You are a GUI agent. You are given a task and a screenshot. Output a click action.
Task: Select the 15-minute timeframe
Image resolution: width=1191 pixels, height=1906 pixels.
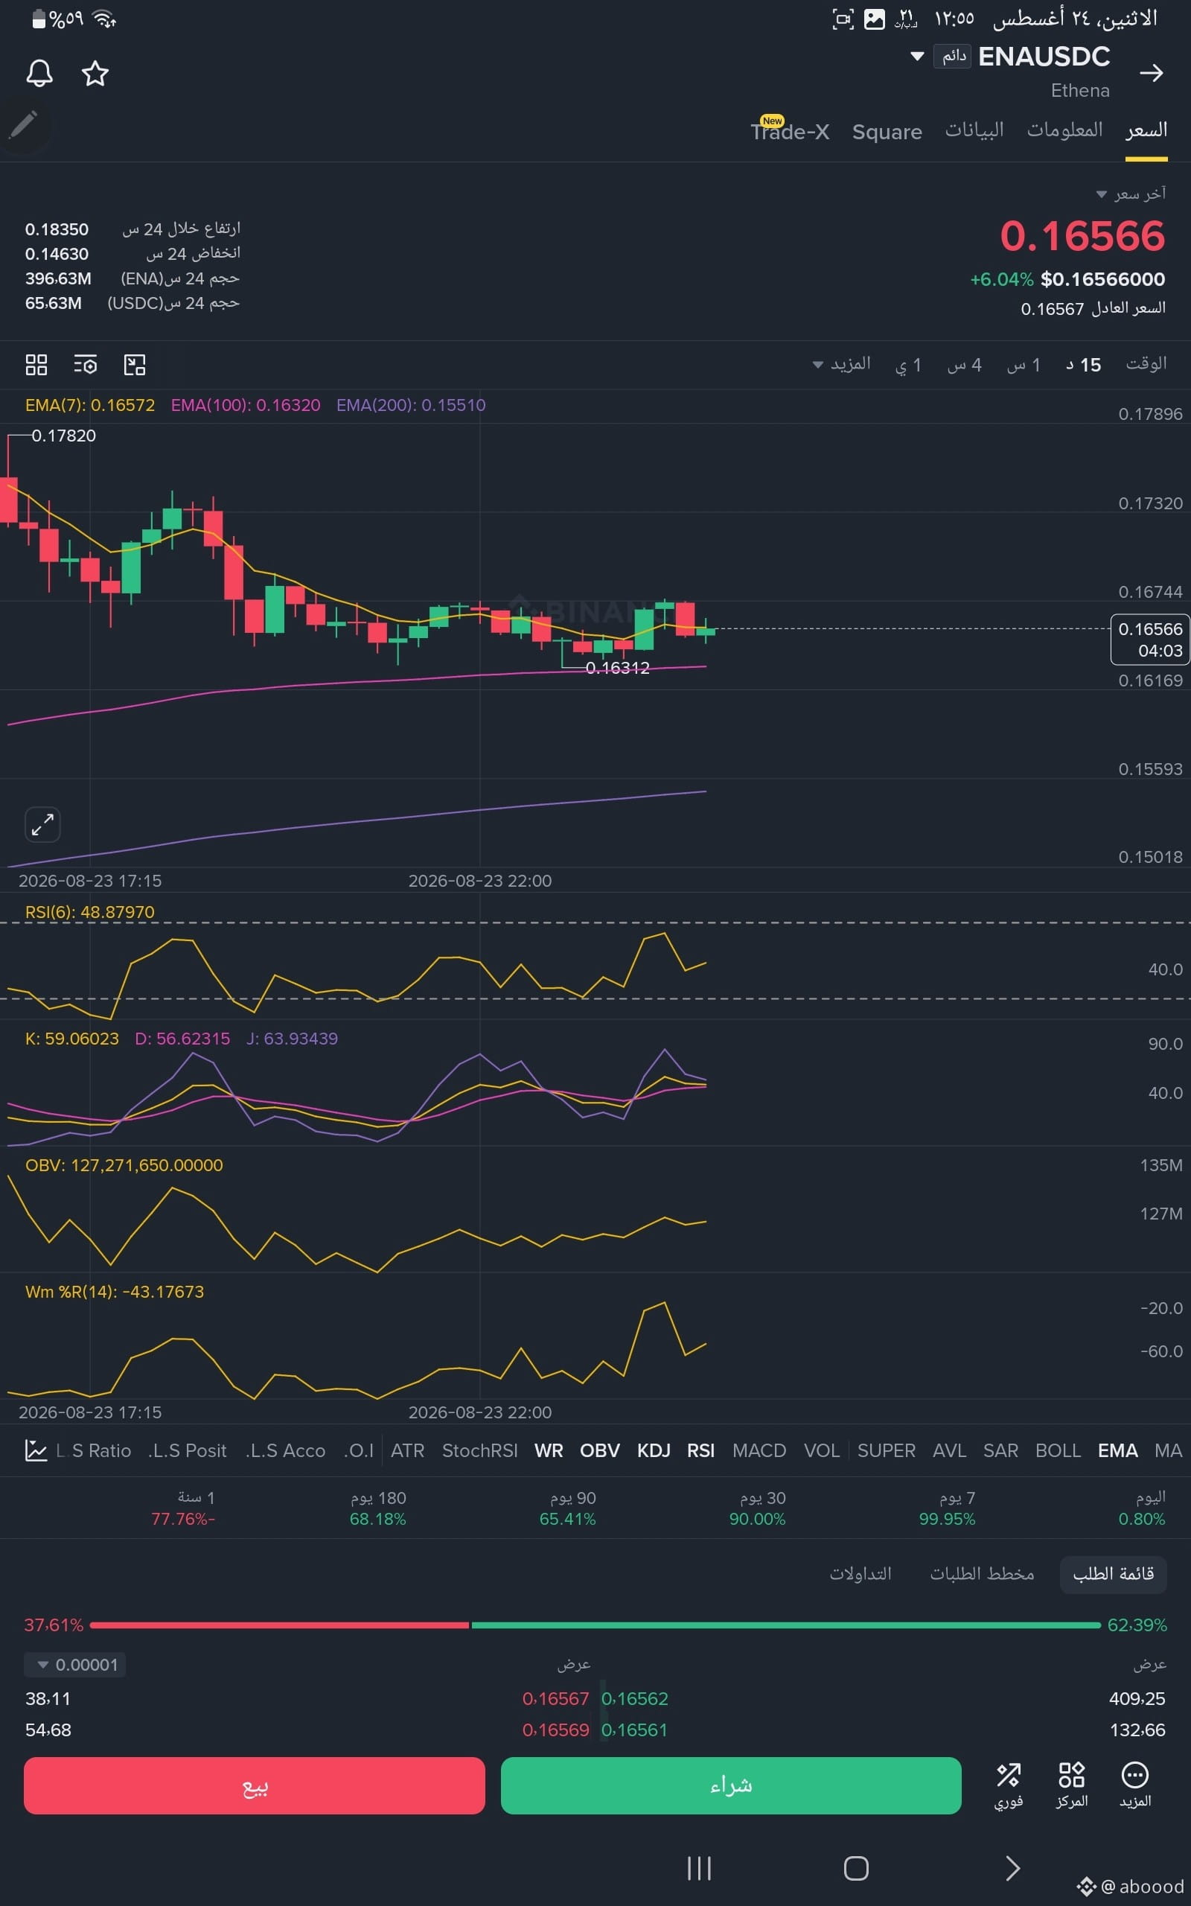(1083, 365)
